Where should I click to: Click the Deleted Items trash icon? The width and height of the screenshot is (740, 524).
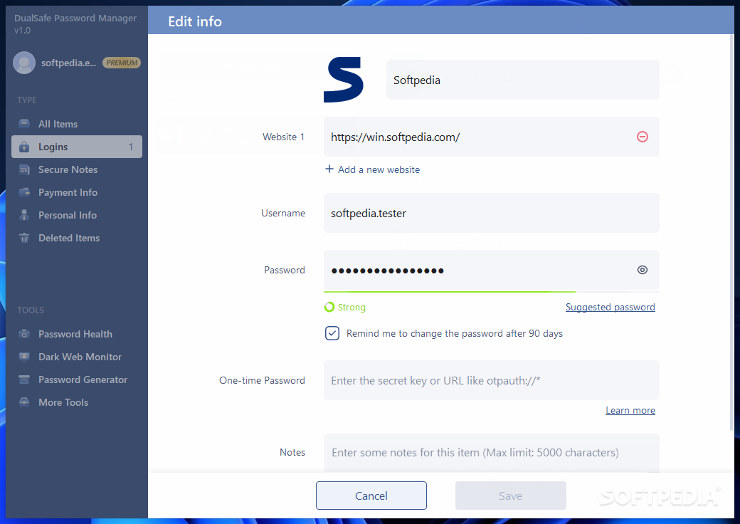[x=24, y=238]
